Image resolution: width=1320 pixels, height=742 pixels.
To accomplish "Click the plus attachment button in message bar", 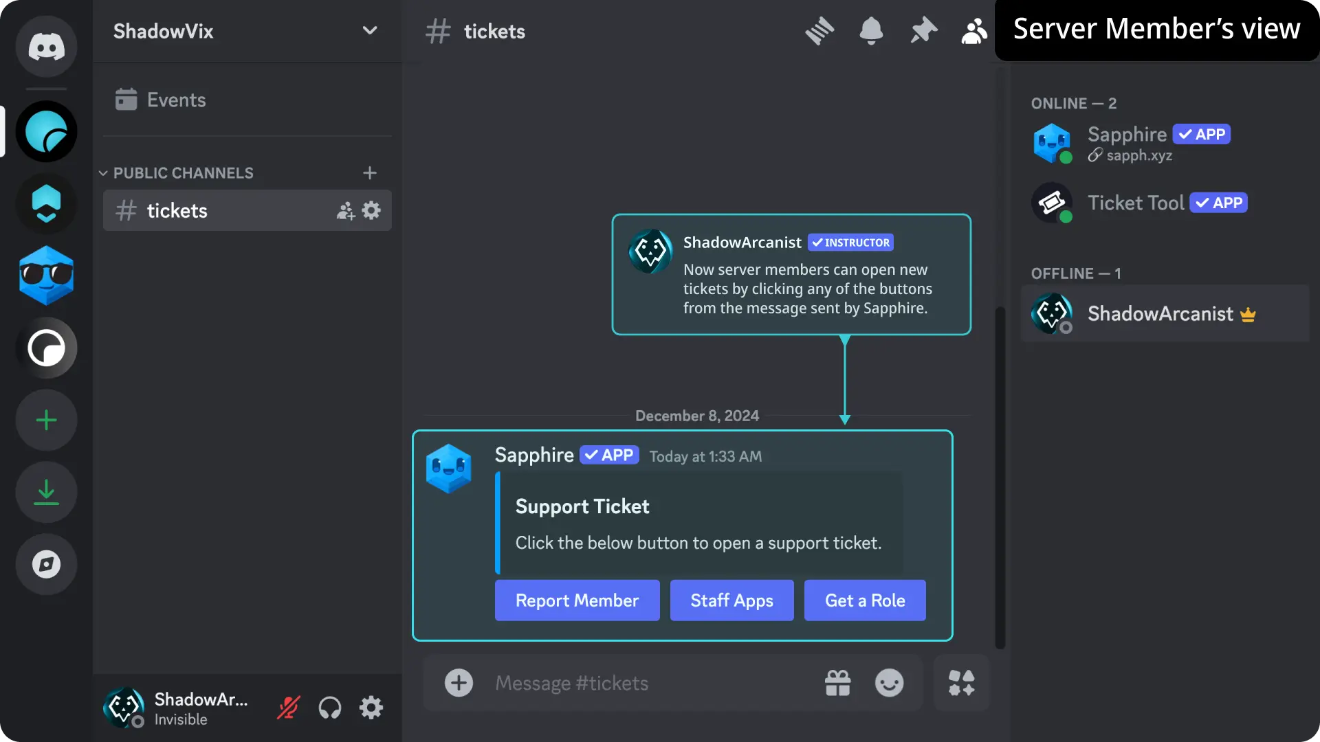I will point(459,683).
